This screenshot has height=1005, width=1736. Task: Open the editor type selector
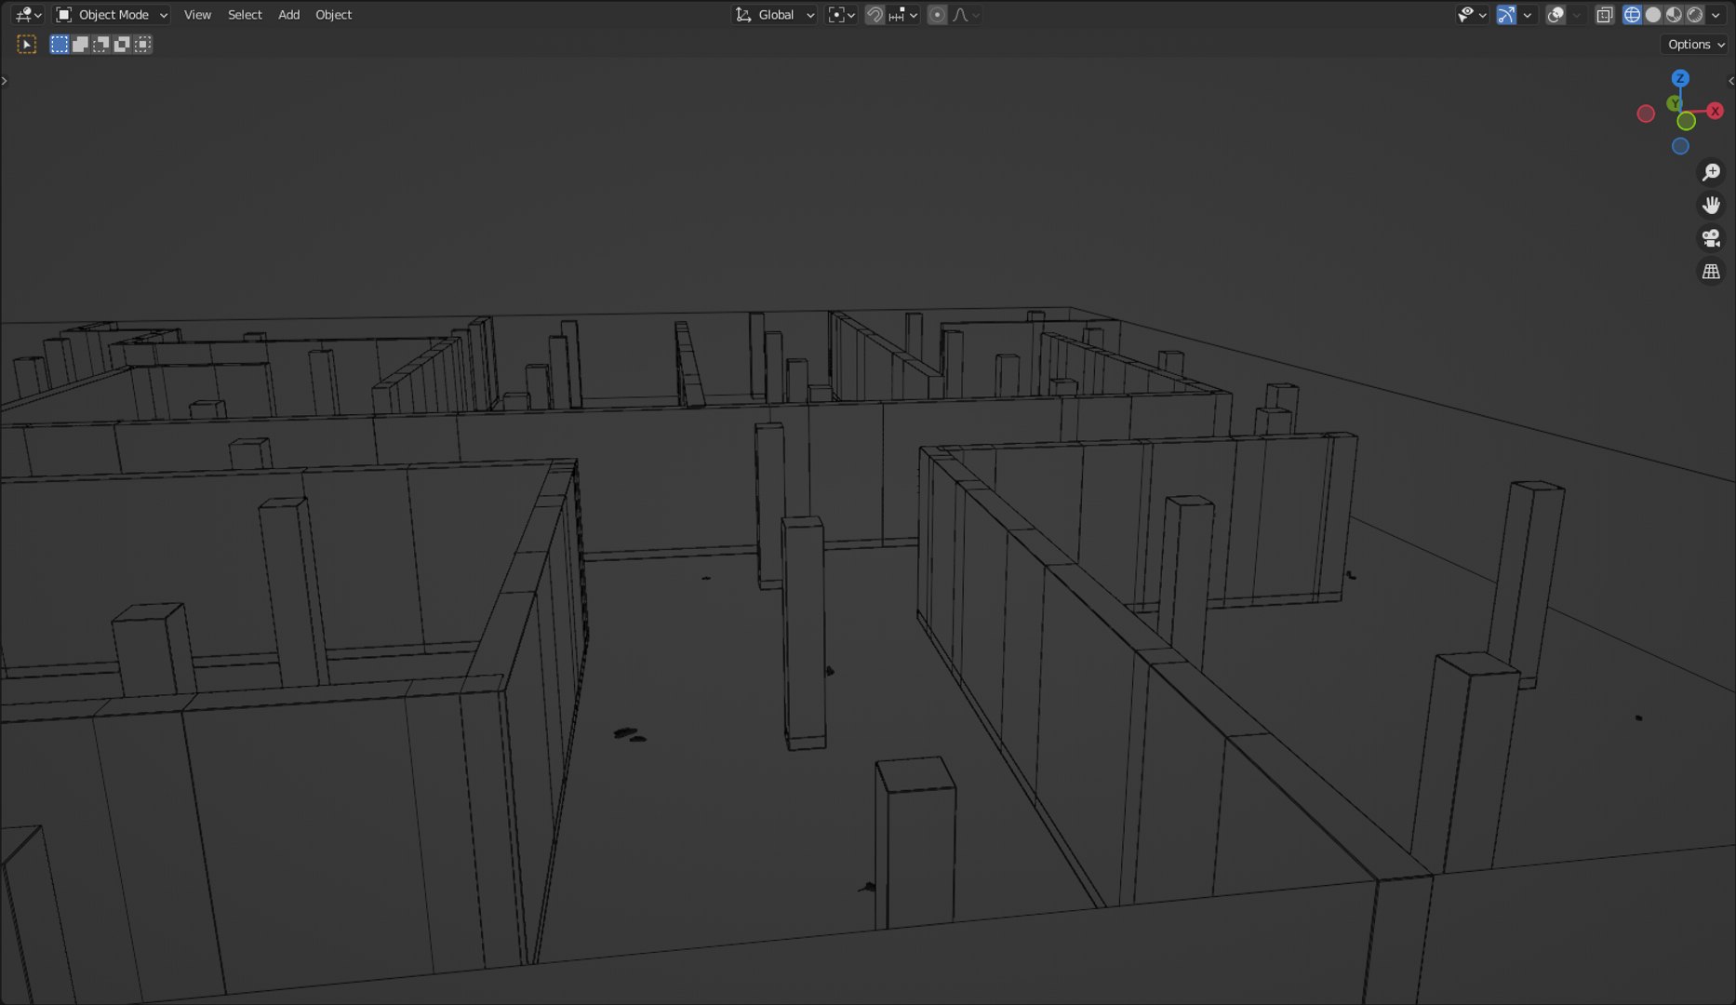pos(29,15)
